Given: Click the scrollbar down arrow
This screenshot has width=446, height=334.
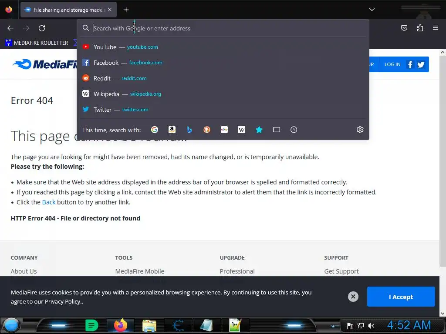Looking at the screenshot, I should 443,314.
